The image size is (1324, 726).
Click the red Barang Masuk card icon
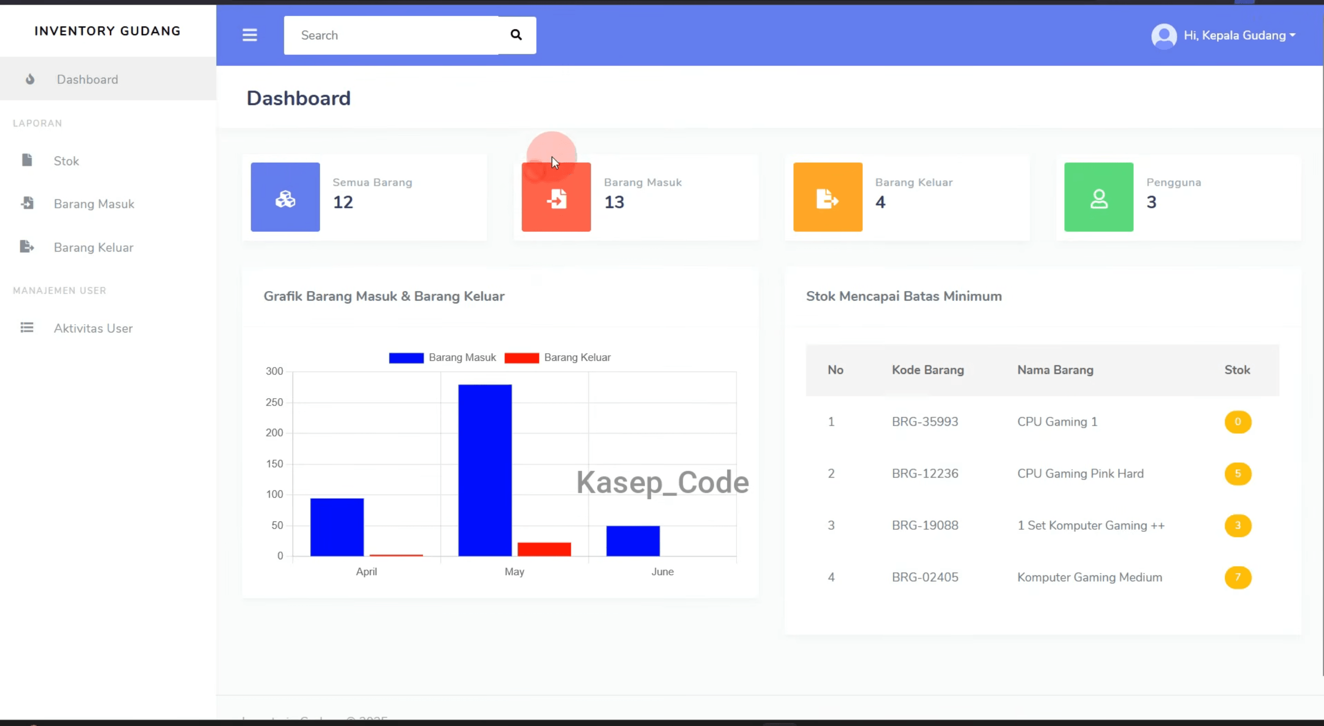556,197
